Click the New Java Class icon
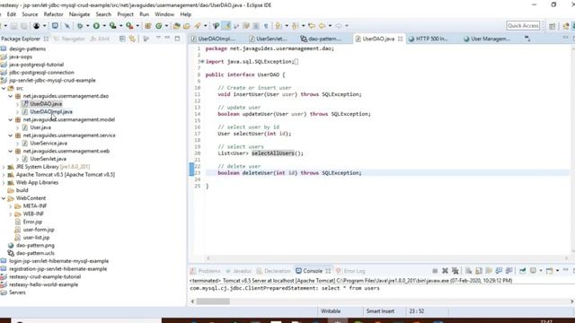Image resolution: width=575 pixels, height=323 pixels. click(158, 26)
